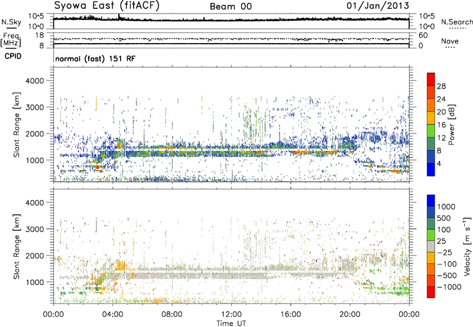Click the '18' frequency axis tick
The height and width of the screenshot is (327, 473).
click(40, 35)
